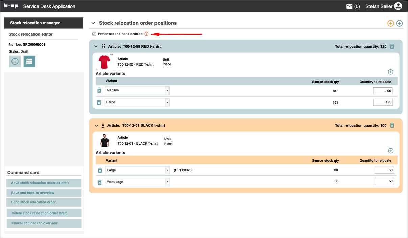Click the teal plus icon in positions header
The image size is (408, 238).
click(399, 23)
